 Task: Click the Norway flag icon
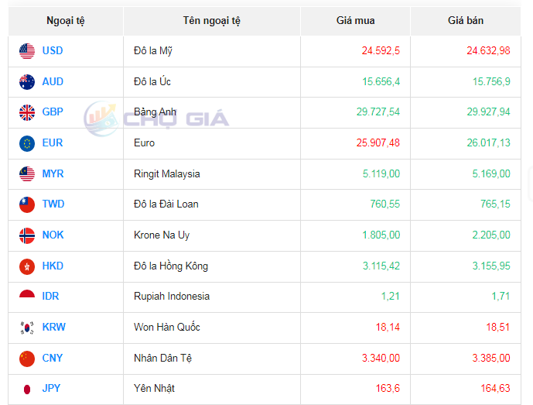point(27,235)
